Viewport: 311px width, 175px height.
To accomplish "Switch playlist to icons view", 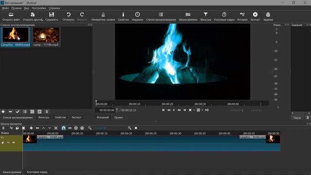I will tap(39, 112).
